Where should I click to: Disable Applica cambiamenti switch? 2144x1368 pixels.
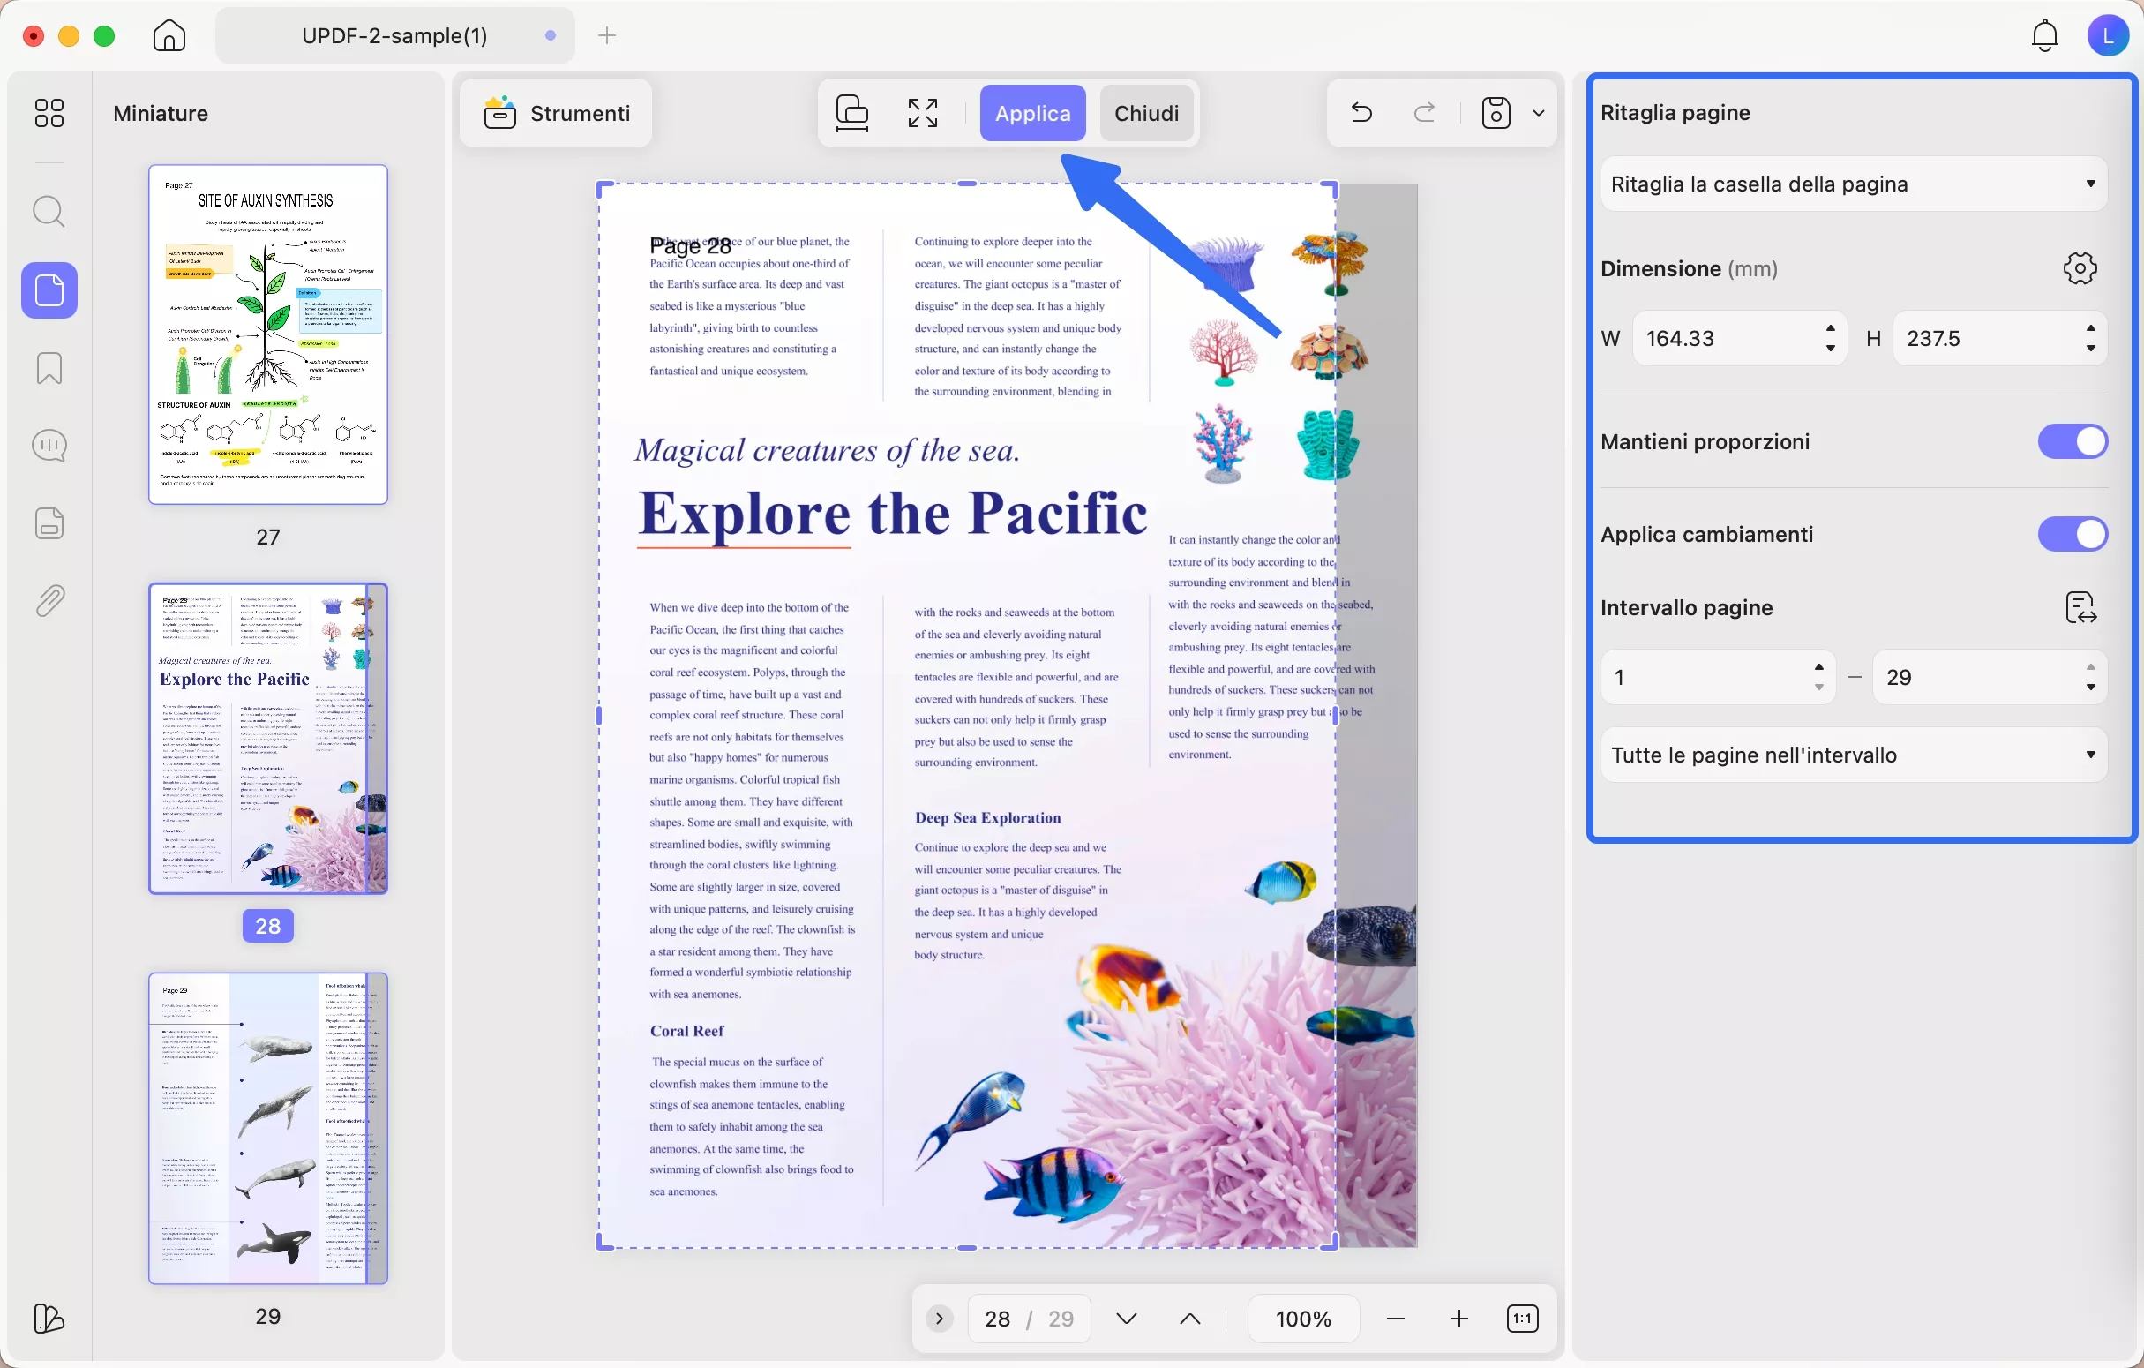[x=2072, y=534]
